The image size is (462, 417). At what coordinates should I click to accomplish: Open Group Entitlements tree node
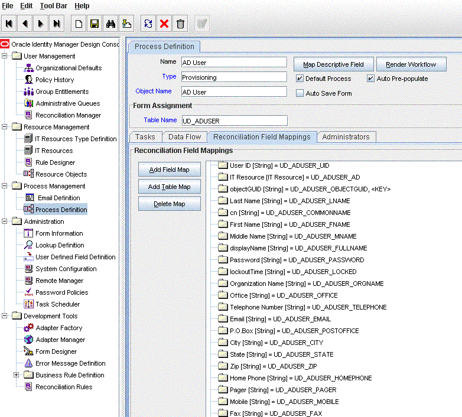coord(62,92)
